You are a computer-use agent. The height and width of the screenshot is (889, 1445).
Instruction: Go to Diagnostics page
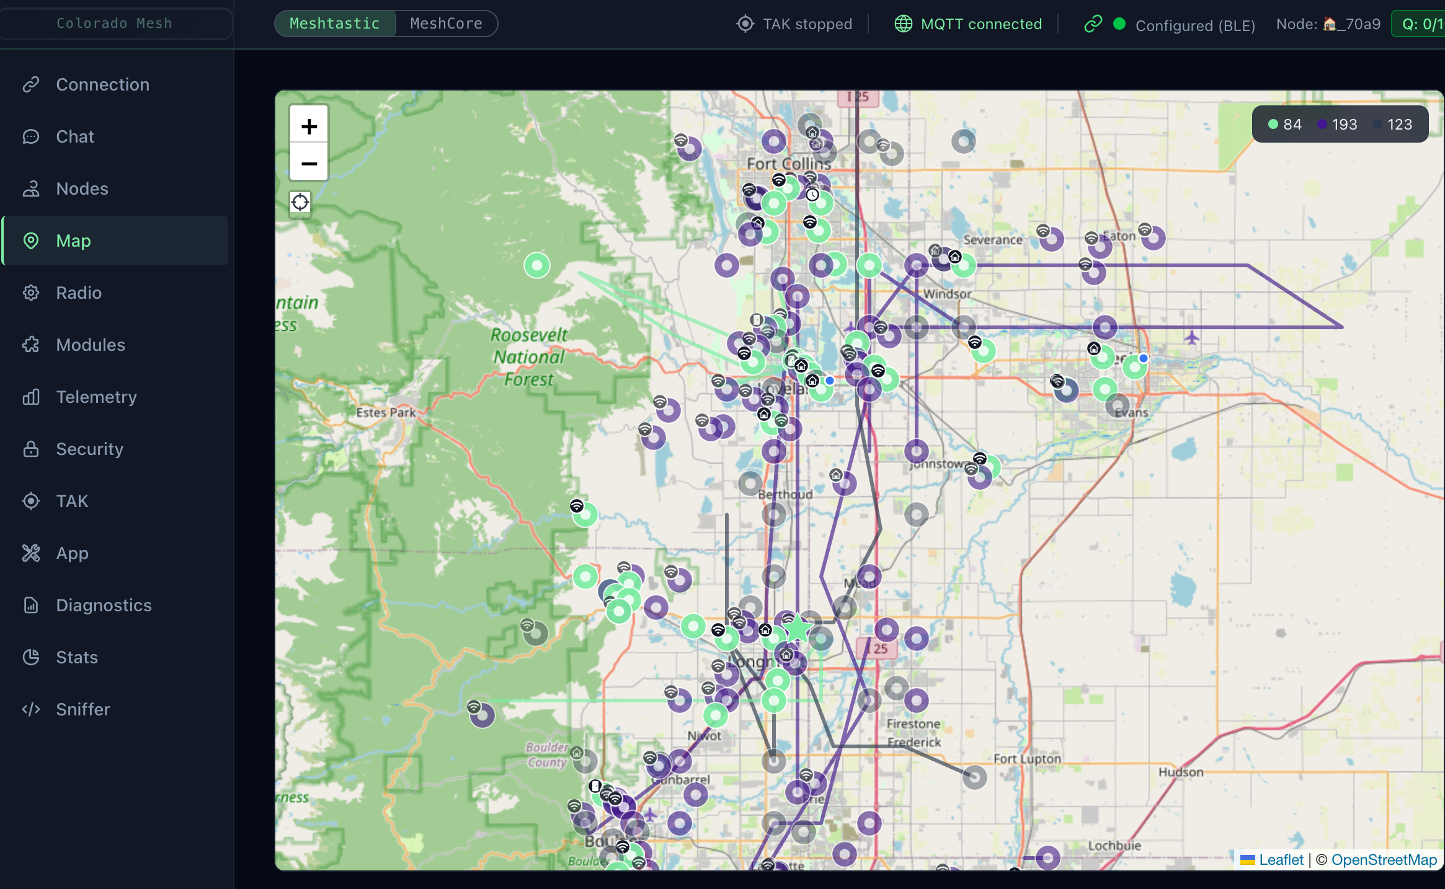115,605
